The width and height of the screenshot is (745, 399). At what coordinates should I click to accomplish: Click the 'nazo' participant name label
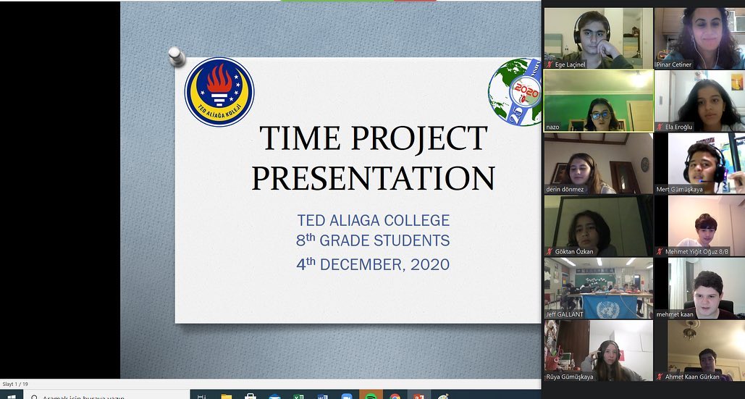pyautogui.click(x=552, y=127)
